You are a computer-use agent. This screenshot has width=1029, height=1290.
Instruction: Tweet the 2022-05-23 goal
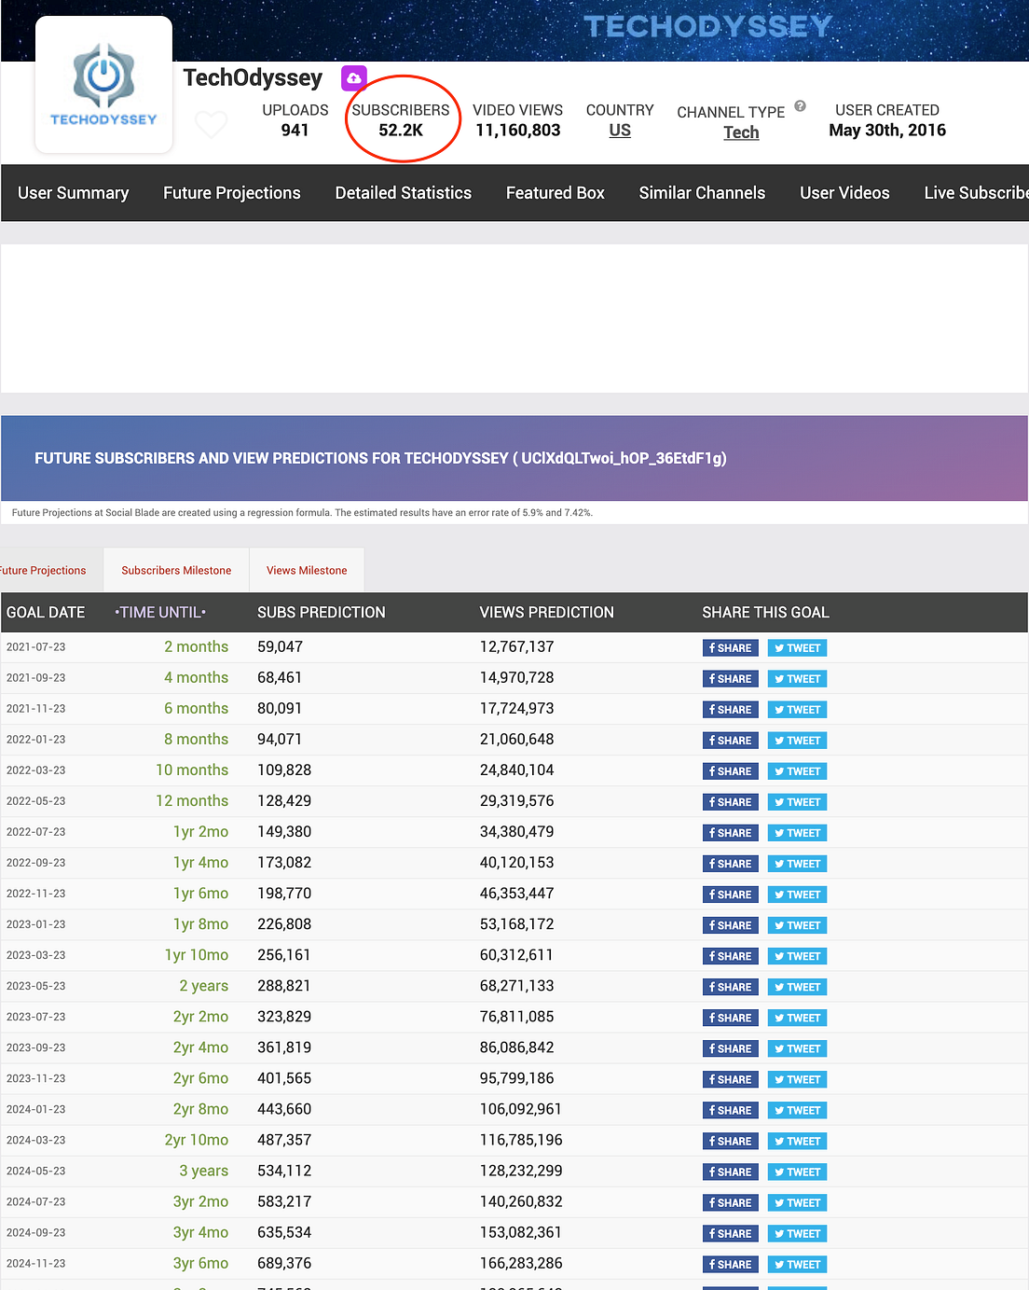pyautogui.click(x=797, y=802)
